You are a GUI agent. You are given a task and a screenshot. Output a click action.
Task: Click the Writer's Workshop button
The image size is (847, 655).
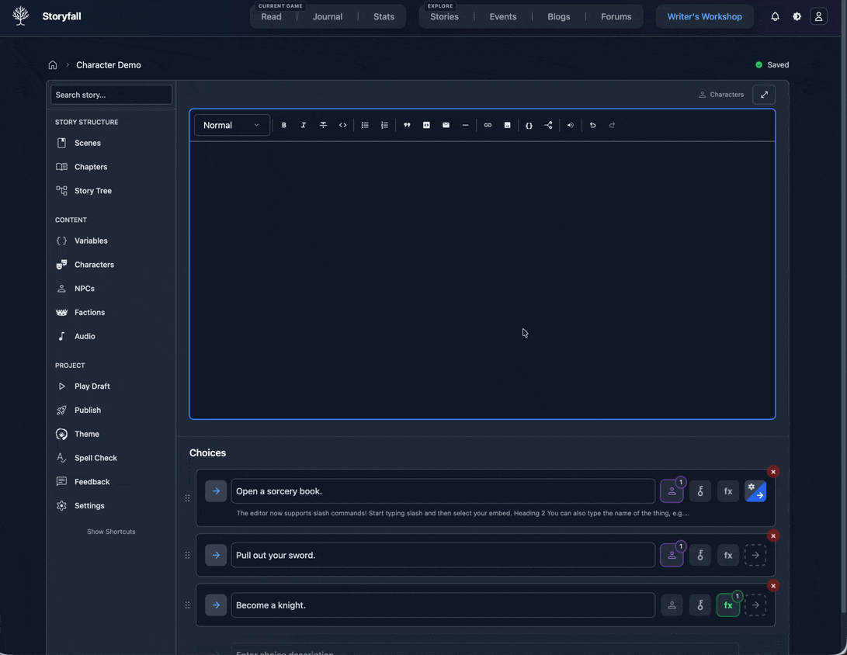[704, 16]
